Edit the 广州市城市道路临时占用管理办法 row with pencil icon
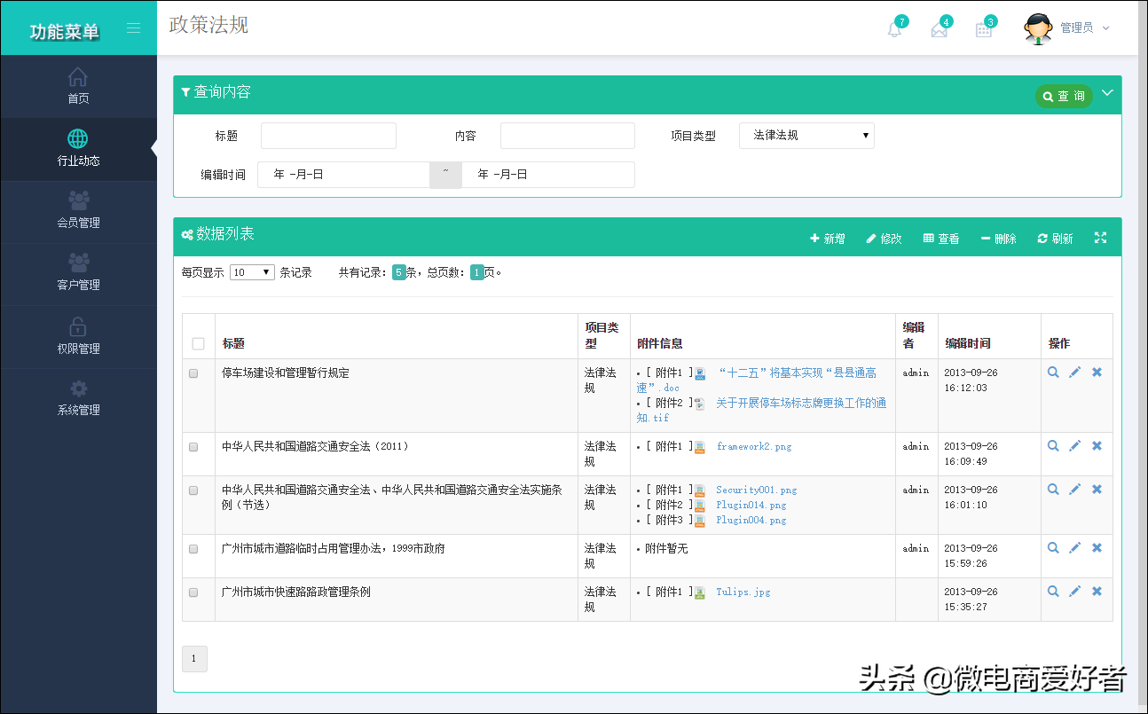This screenshot has width=1148, height=714. [1075, 548]
